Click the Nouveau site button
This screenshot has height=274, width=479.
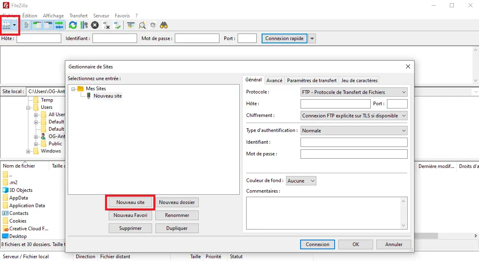click(130, 202)
